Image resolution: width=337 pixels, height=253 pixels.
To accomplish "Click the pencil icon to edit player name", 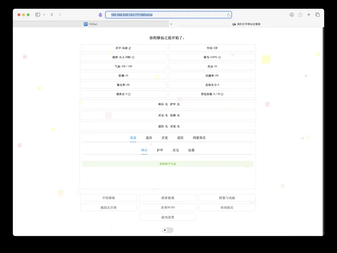I will [130, 48].
